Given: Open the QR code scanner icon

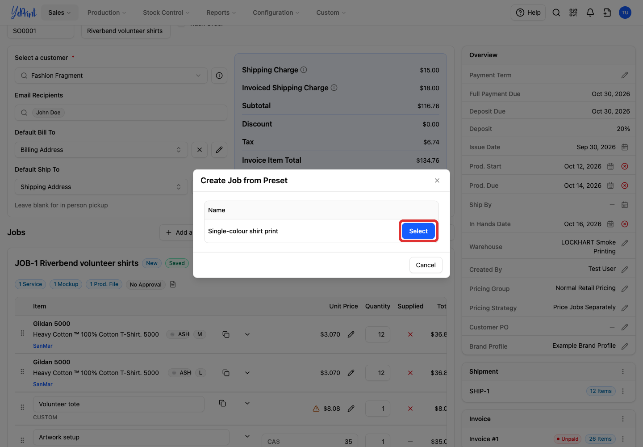Looking at the screenshot, I should click(573, 13).
